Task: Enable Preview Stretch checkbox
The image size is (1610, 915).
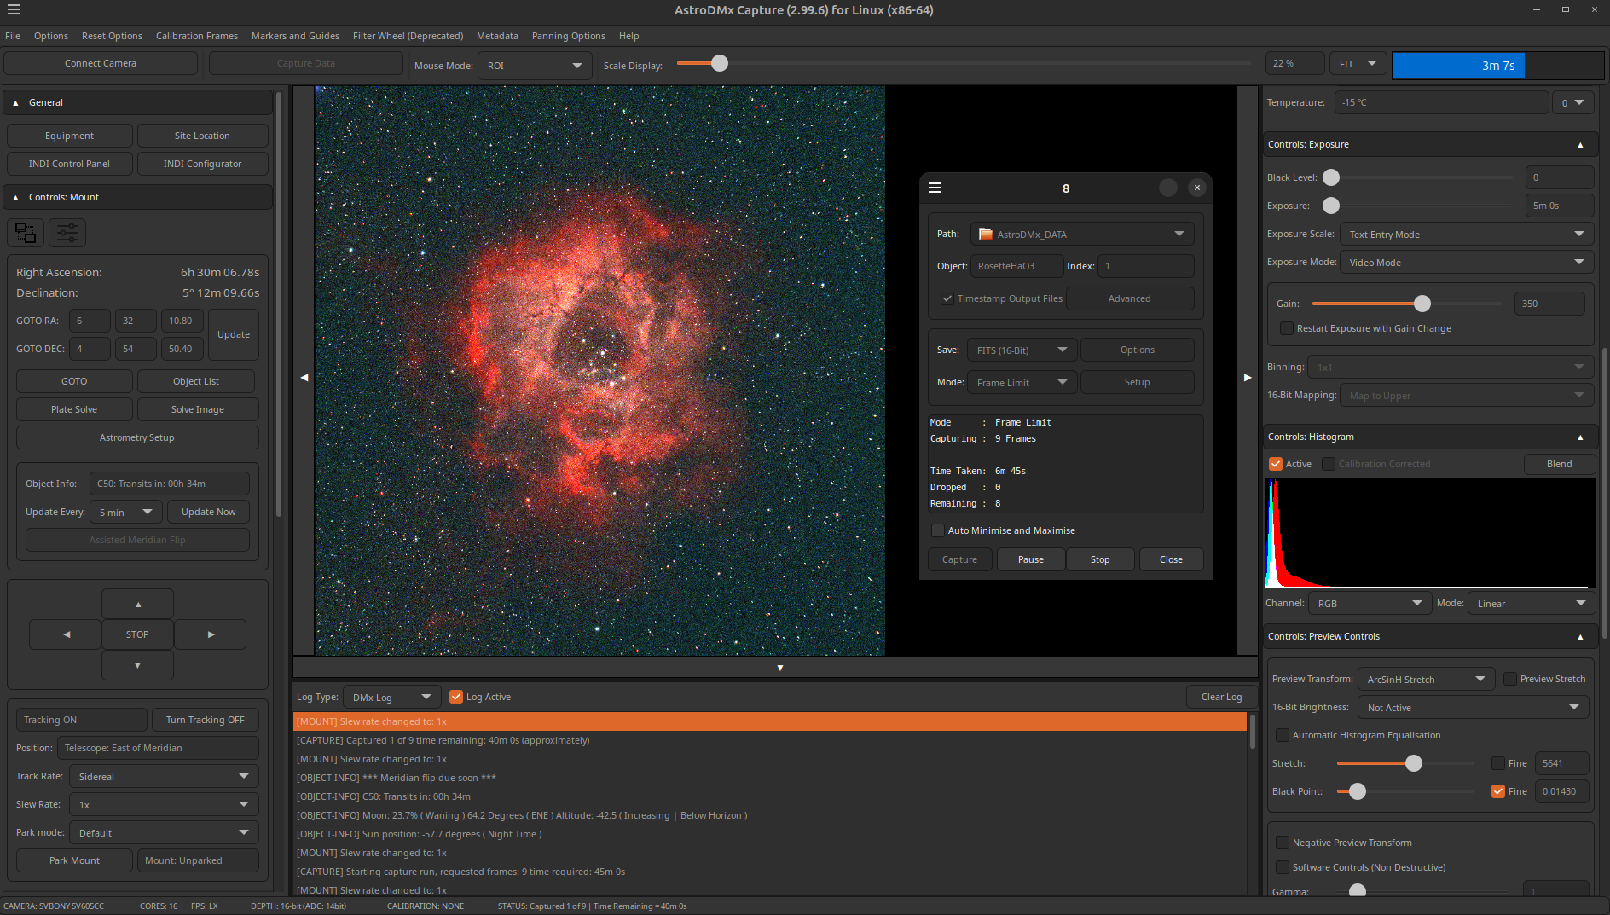Action: pyautogui.click(x=1510, y=679)
